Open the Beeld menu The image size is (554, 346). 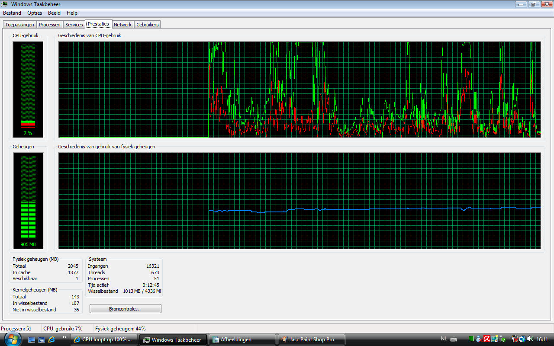54,13
